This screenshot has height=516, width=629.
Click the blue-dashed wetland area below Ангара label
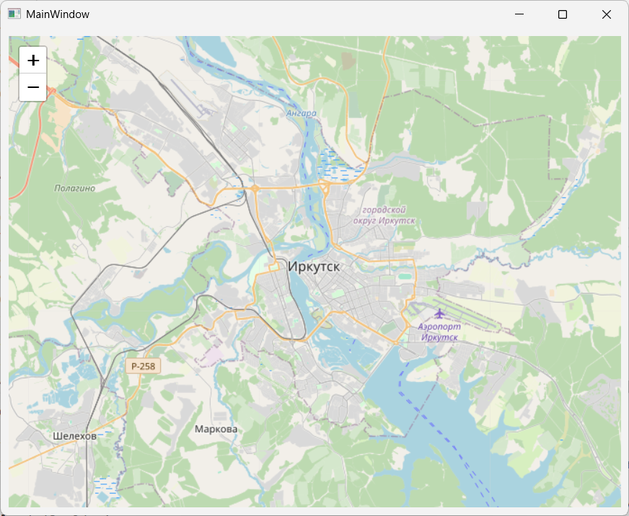pos(333,162)
